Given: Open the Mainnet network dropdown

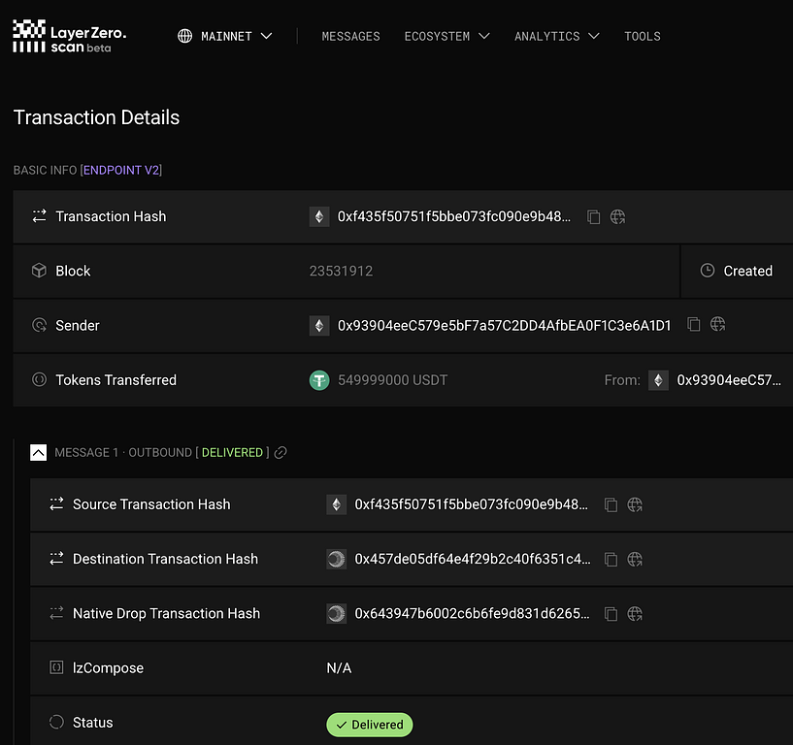Looking at the screenshot, I should 224,36.
